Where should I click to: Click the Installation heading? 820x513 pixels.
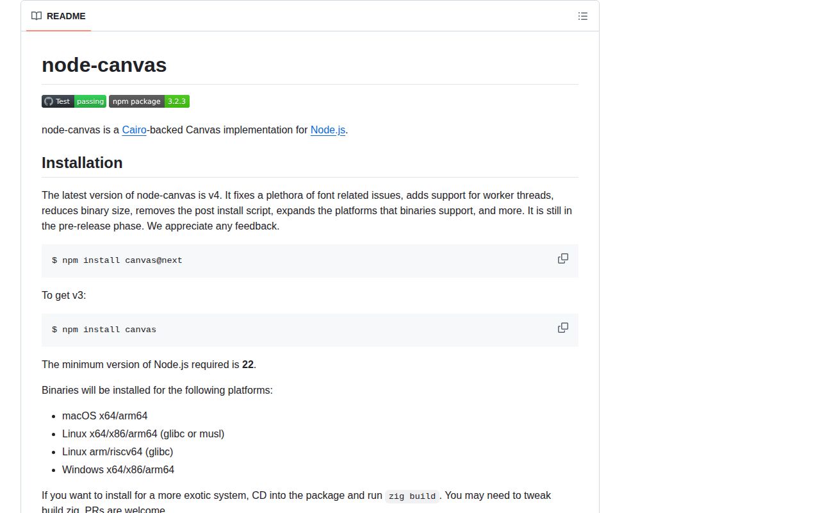82,163
